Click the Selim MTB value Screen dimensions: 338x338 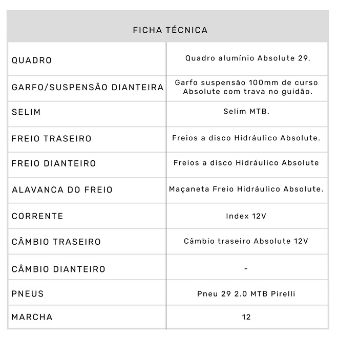pyautogui.click(x=246, y=111)
